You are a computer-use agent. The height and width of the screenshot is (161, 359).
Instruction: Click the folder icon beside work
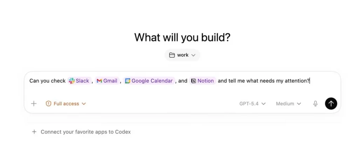point(172,55)
